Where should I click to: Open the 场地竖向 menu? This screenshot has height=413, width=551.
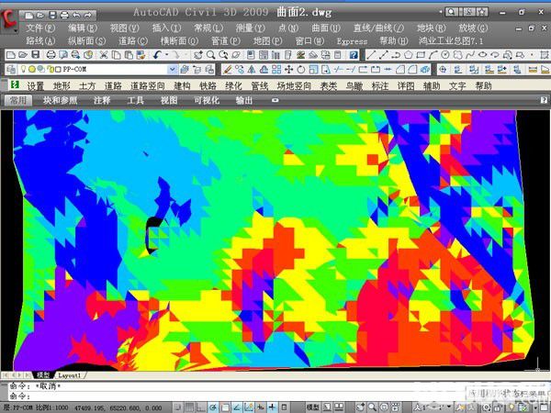click(x=294, y=85)
